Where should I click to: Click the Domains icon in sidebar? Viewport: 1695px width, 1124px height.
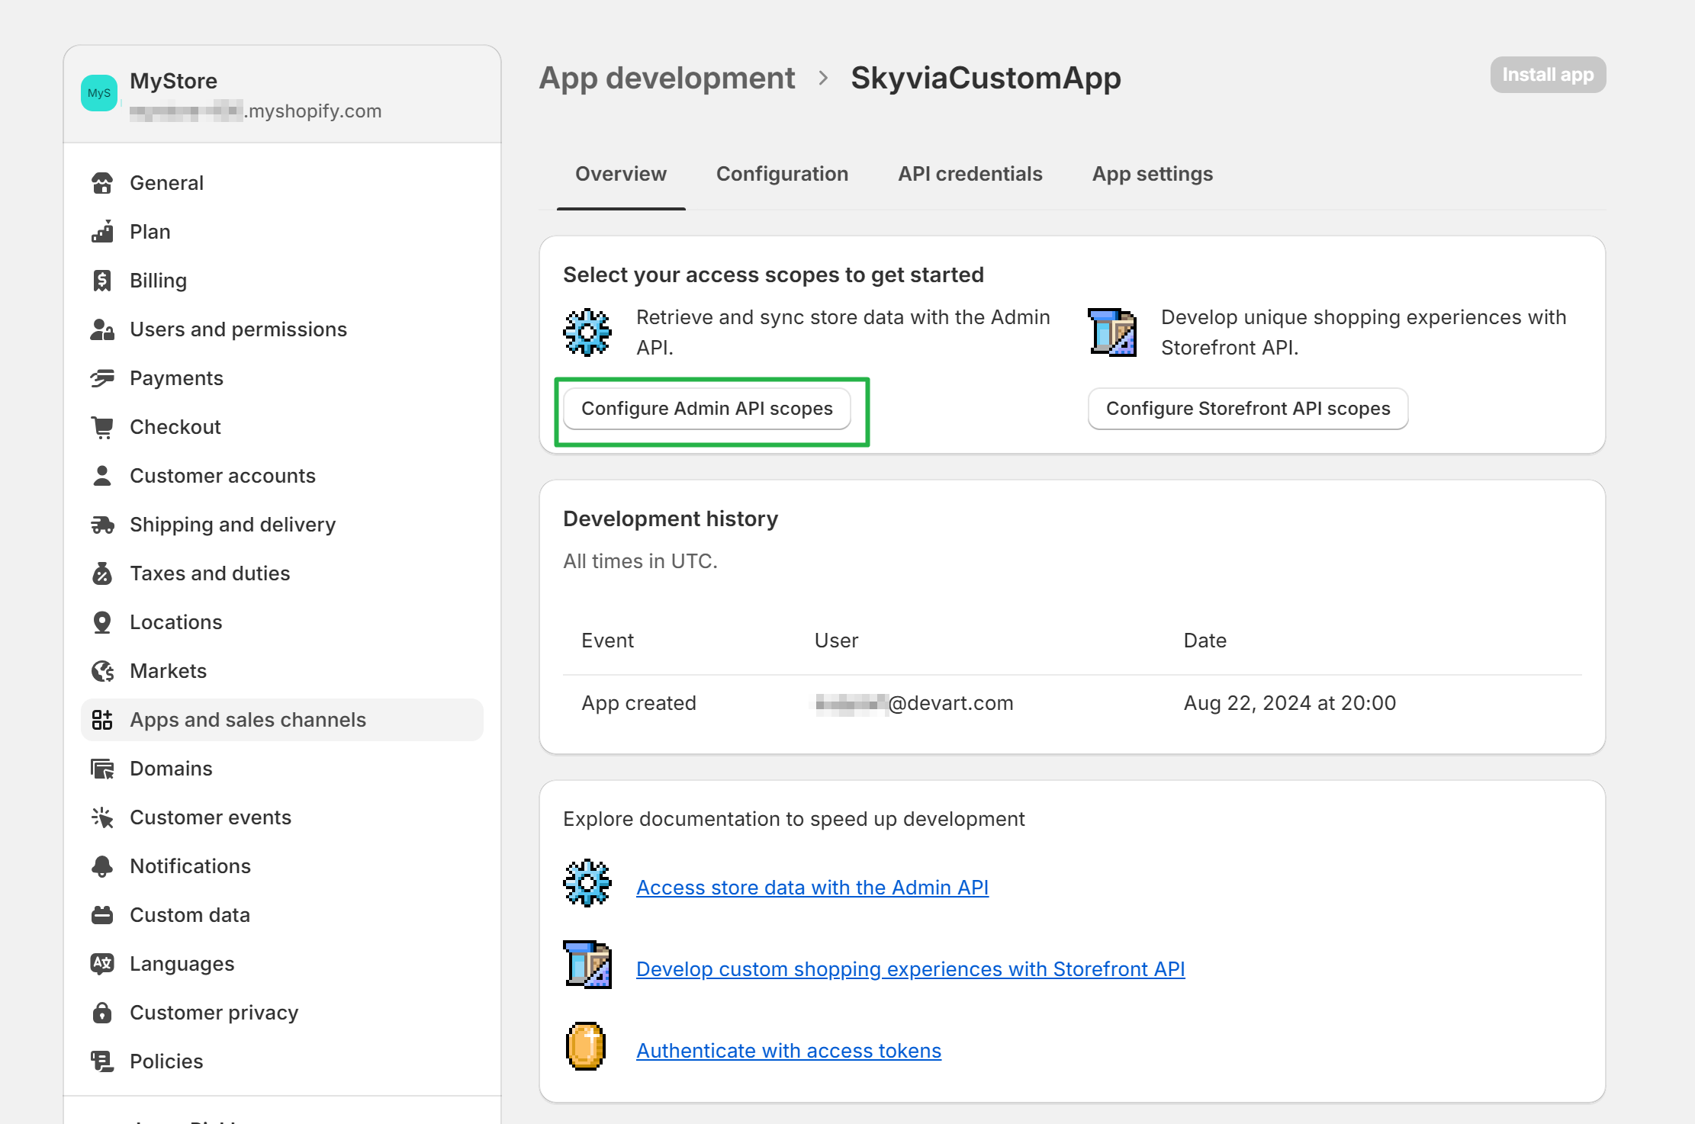coord(102,769)
